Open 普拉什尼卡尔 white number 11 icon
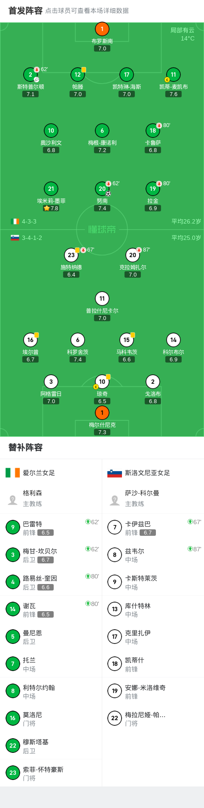Image resolution: width=204 pixels, height=808 pixels. tap(102, 299)
